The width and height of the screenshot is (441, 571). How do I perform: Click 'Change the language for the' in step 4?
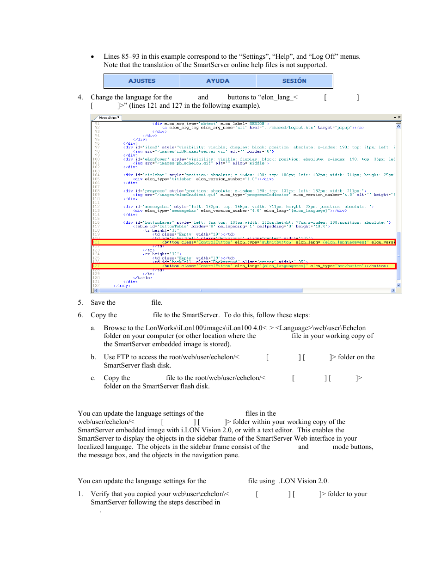pyautogui.click(x=131, y=97)
